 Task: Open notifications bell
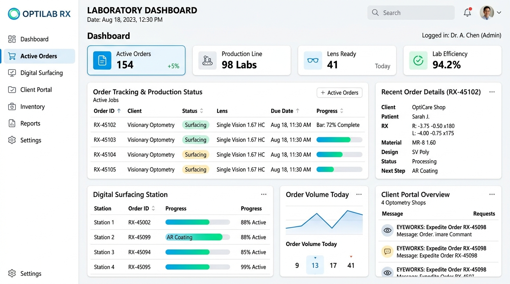[x=467, y=13]
